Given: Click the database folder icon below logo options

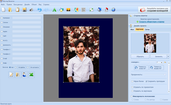Looking at the screenshot, I should (18, 75).
